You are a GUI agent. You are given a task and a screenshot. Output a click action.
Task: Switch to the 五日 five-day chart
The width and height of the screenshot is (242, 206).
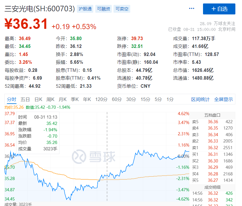[25, 99]
